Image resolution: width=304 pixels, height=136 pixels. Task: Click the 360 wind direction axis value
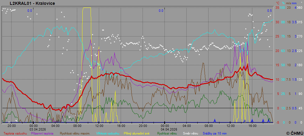[299, 8]
